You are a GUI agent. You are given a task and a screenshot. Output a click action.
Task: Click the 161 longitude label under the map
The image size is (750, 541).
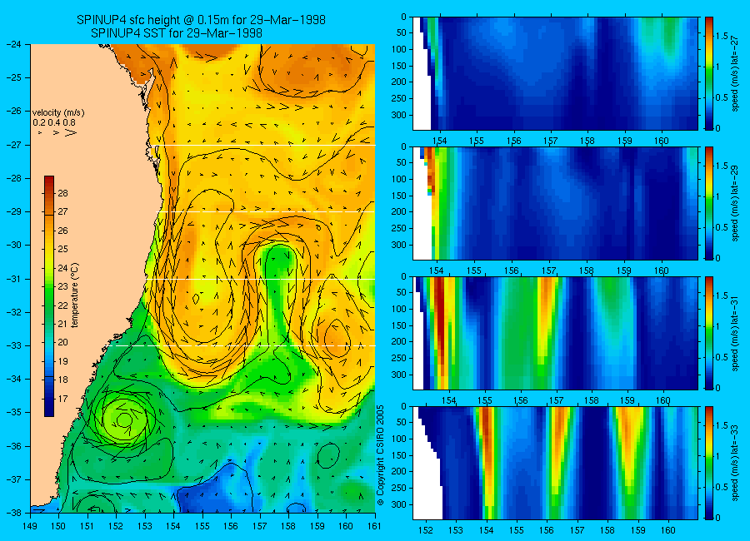374,526
